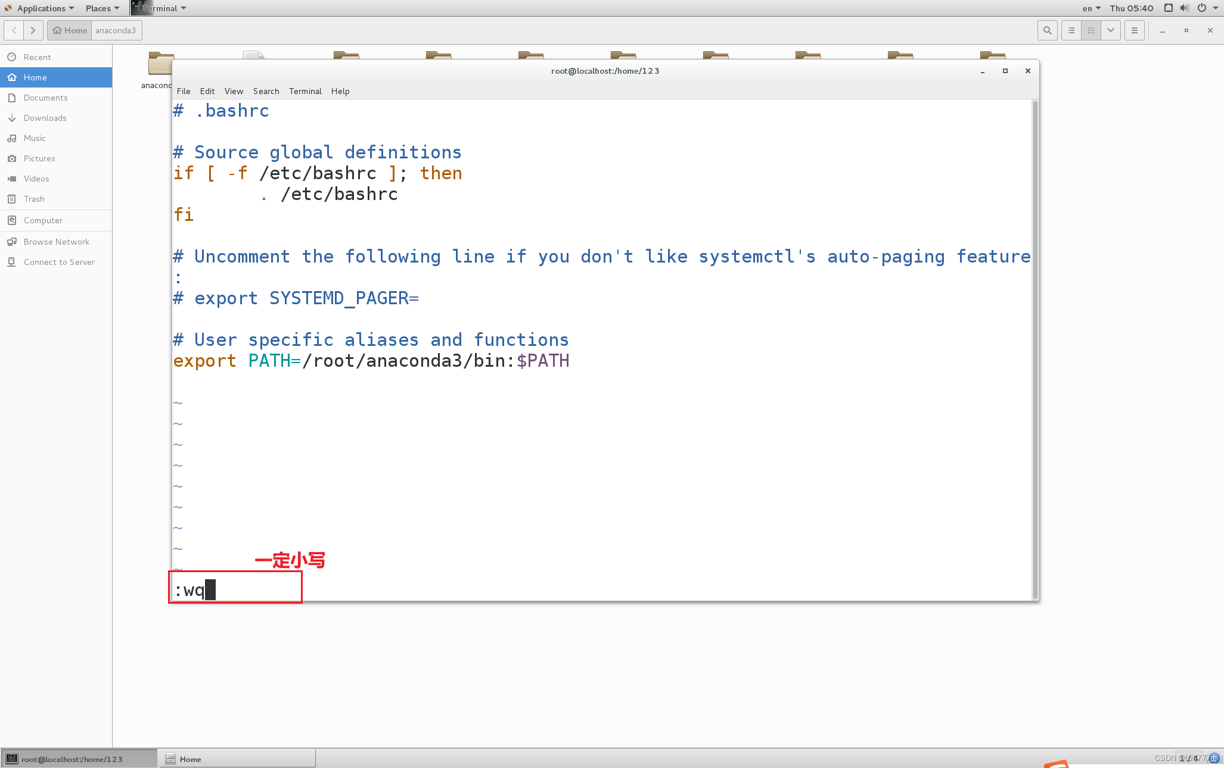Switch to grid view icon
Viewport: 1224px width, 768px height.
coord(1091,30)
